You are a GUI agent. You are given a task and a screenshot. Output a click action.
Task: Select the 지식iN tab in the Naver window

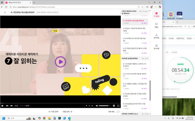click(x=171, y=38)
